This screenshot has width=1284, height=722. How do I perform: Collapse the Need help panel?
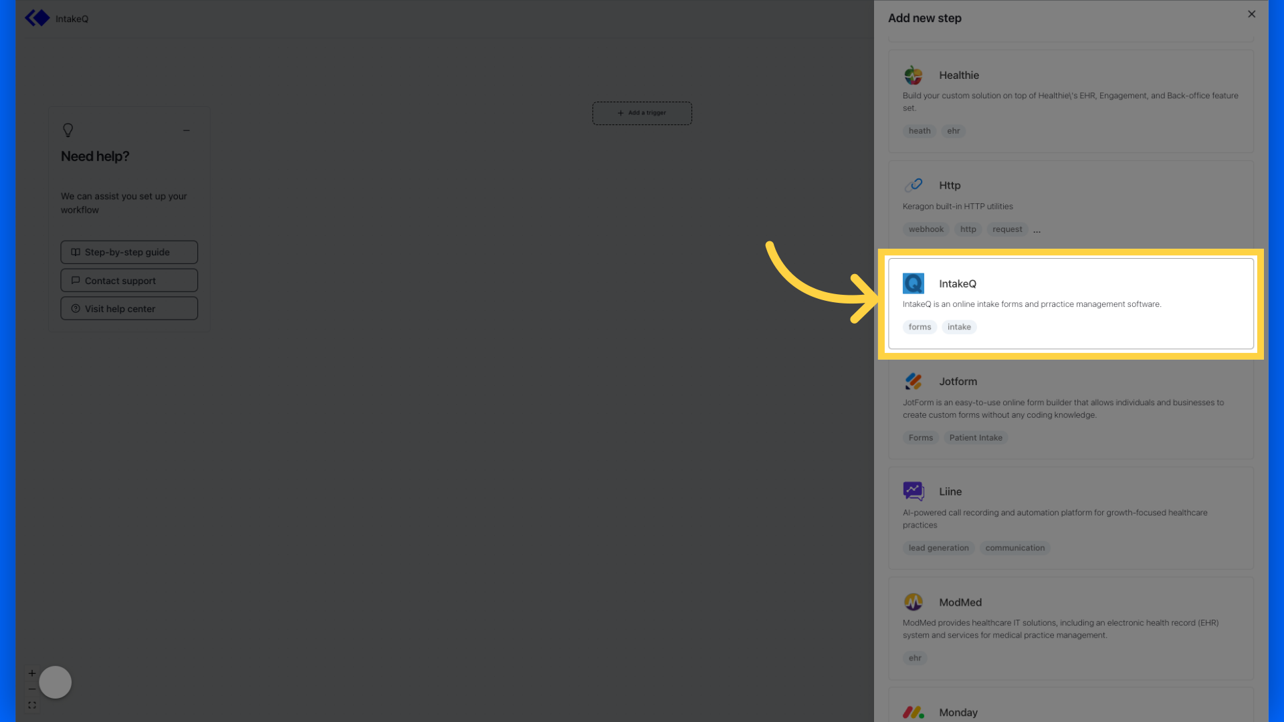click(x=187, y=130)
